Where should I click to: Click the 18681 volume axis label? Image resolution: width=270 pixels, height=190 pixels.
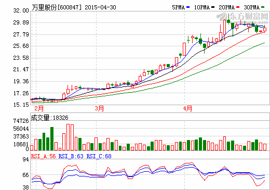21,144
